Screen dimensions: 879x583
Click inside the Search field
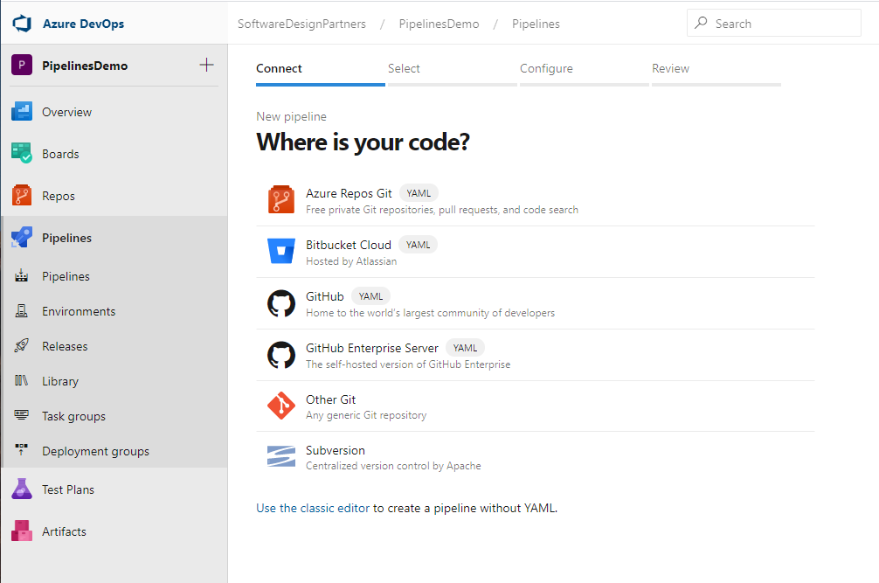773,23
